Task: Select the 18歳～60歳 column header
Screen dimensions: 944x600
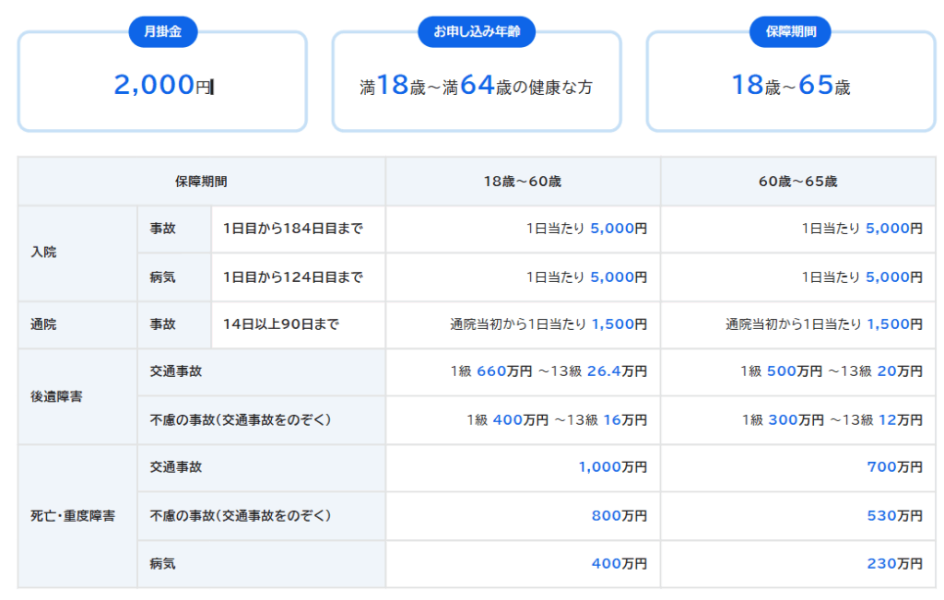Action: point(523,182)
